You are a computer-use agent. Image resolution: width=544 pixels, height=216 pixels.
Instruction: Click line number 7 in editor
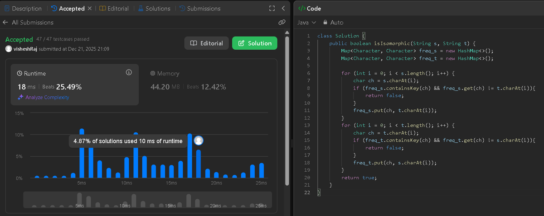pos(308,80)
